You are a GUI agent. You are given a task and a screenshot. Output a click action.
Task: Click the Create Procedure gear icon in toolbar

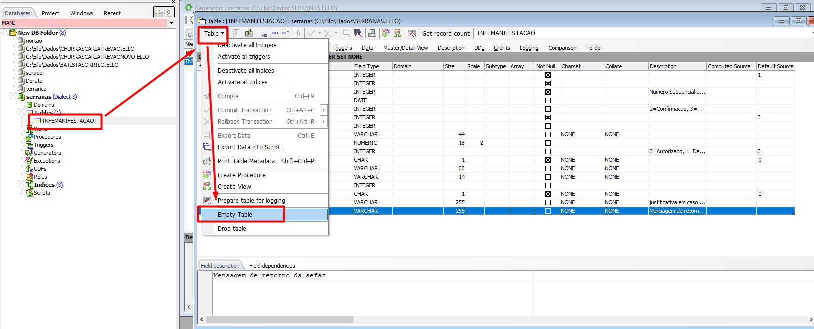click(386, 33)
